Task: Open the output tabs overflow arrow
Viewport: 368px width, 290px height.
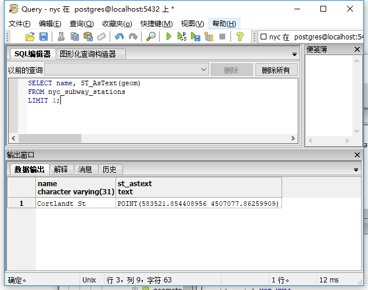Action: [356, 170]
